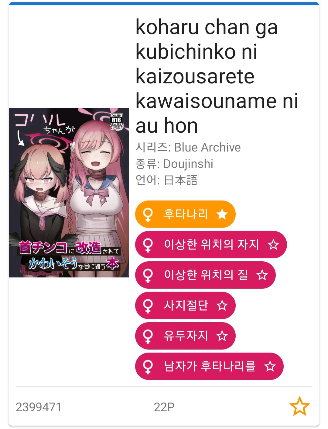The height and width of the screenshot is (429, 328).
Task: Open the 이상한 위치의 자지 tag chip
Action: (211, 245)
